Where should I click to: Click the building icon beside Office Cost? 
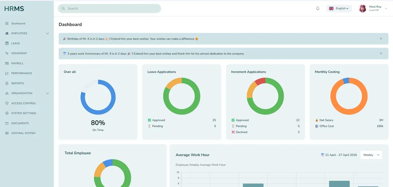tap(317, 126)
